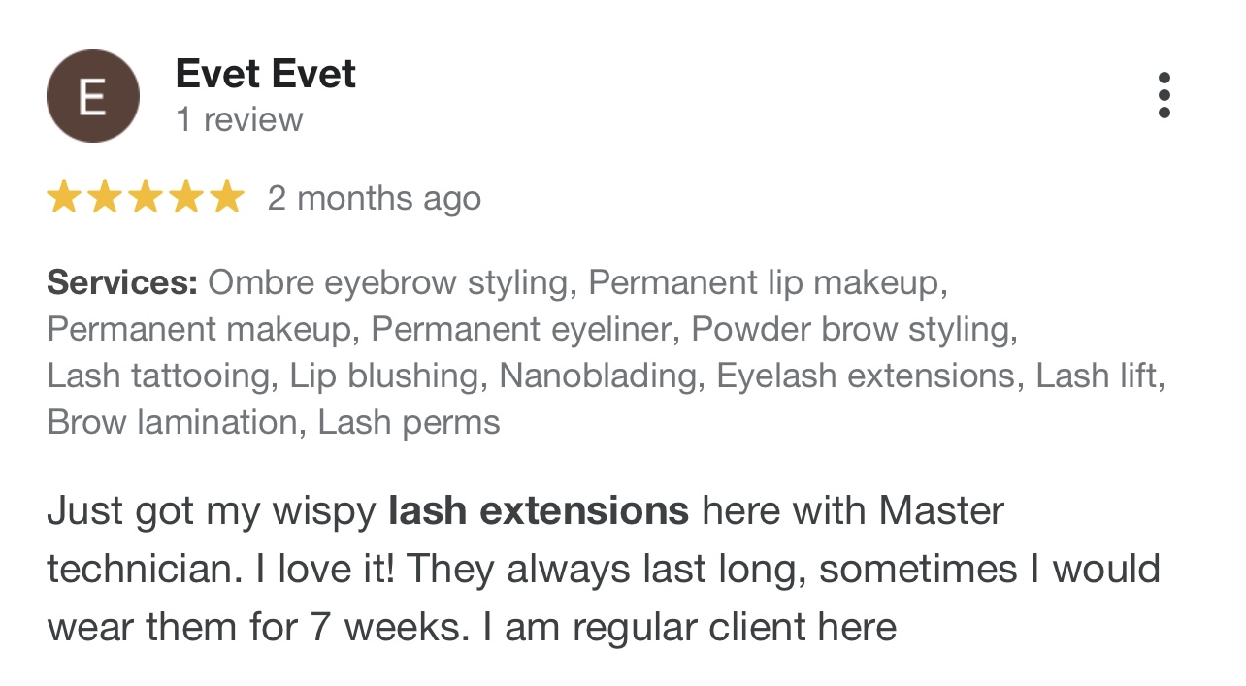Open Evet Evet's reviewer profile name

[x=265, y=75]
